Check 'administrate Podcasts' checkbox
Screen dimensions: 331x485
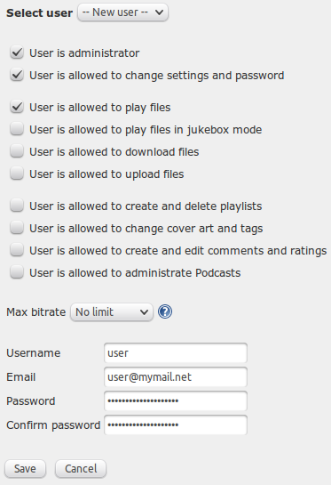(x=17, y=272)
